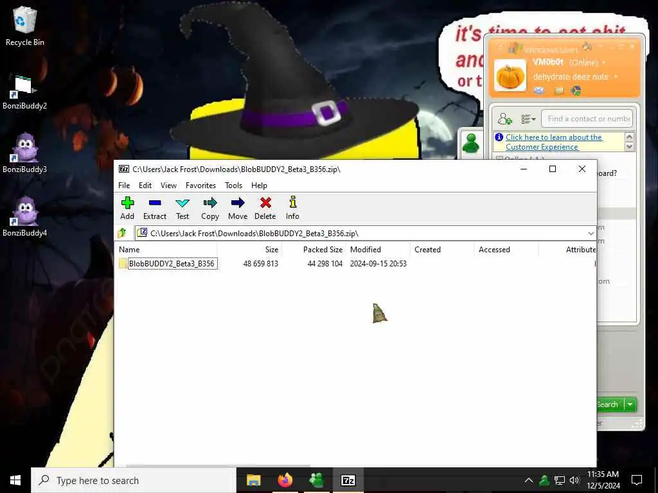
Task: Open the personal message dropdown arrow
Action: (616, 77)
